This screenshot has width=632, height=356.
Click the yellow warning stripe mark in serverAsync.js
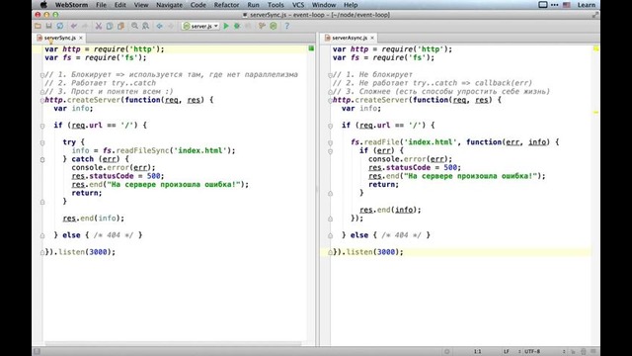click(595, 112)
